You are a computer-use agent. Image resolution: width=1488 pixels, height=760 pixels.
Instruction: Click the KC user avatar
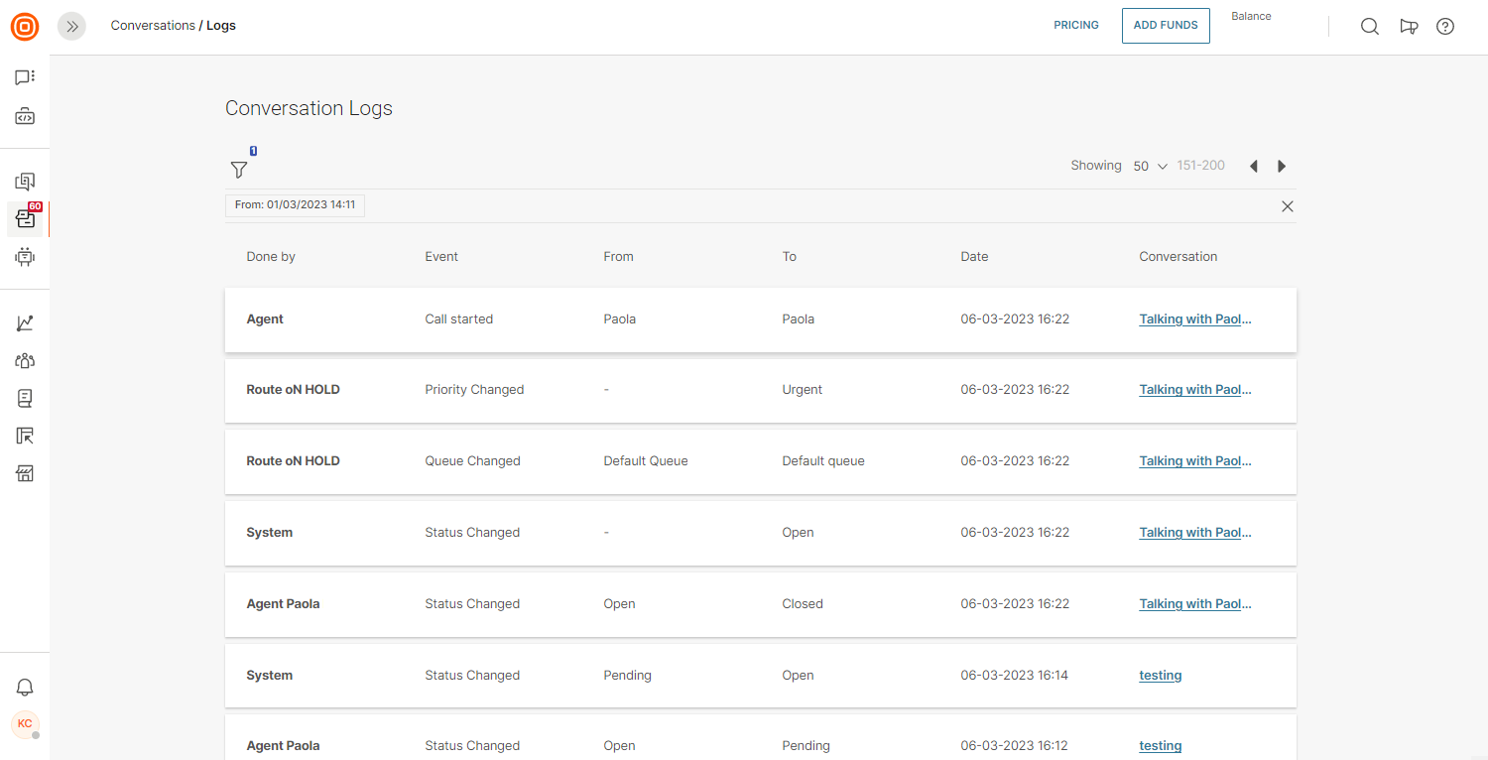click(25, 724)
